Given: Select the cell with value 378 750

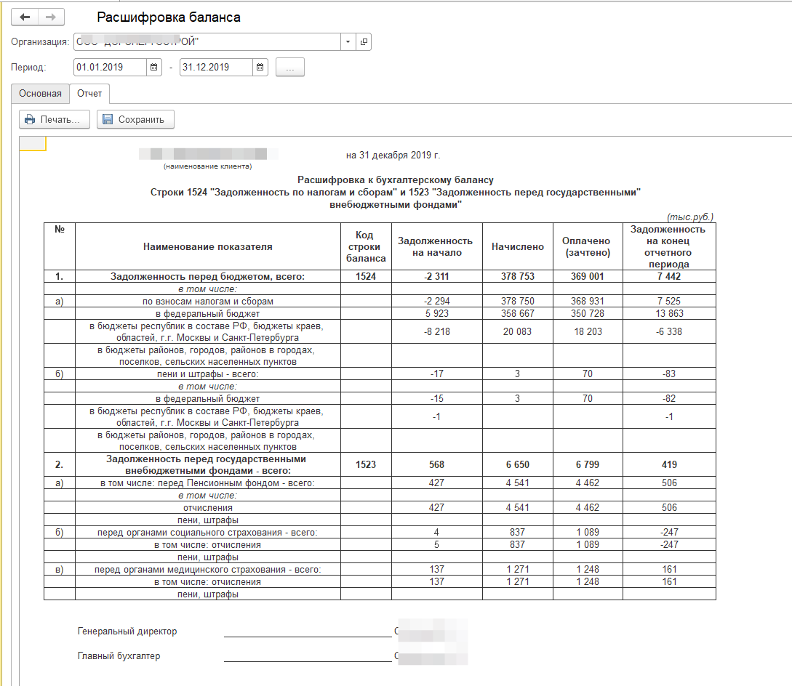Looking at the screenshot, I should point(518,302).
